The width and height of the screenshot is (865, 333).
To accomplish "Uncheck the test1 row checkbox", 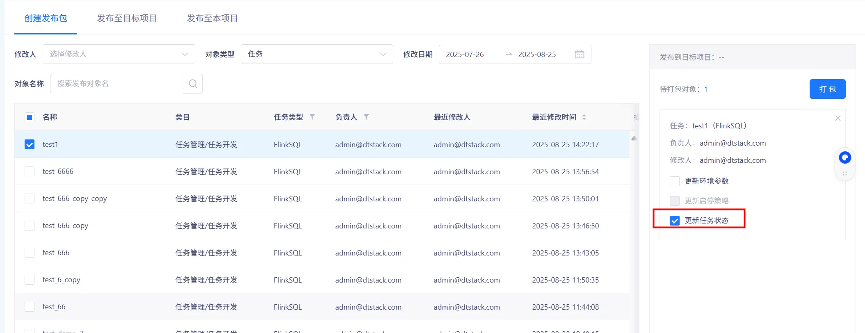I will point(30,144).
